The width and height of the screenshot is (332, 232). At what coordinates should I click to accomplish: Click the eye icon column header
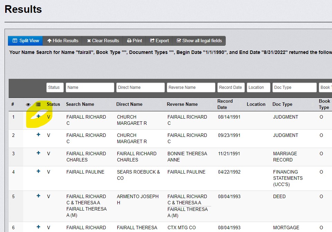[x=28, y=104]
